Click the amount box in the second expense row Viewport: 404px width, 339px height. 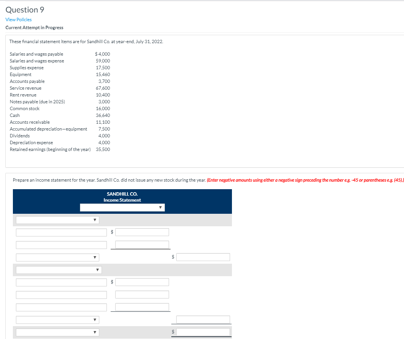(x=142, y=294)
